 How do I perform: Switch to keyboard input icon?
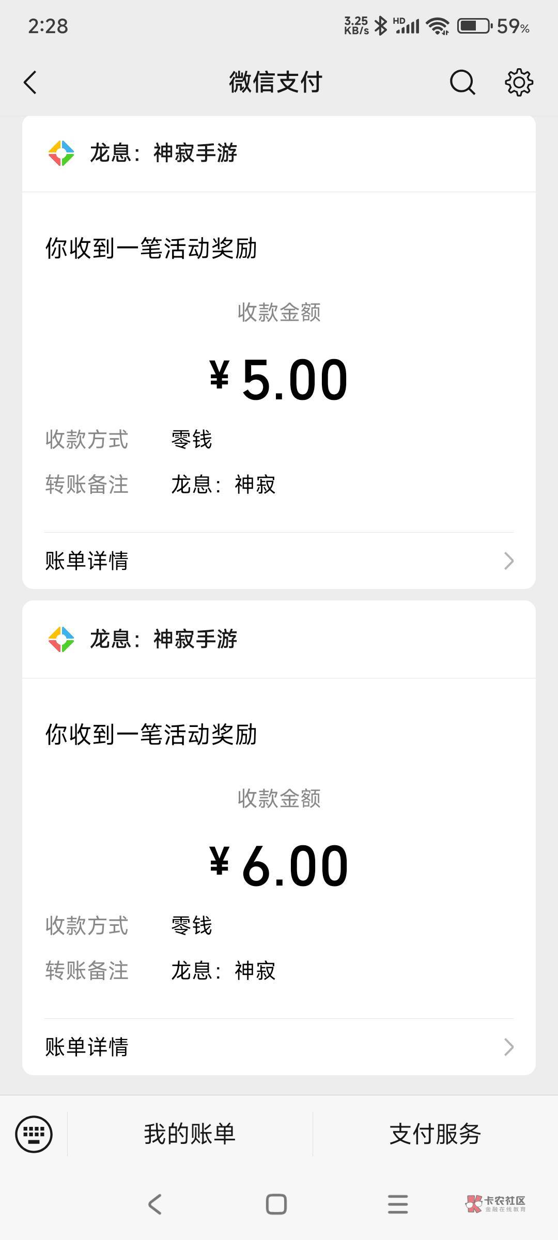34,1134
